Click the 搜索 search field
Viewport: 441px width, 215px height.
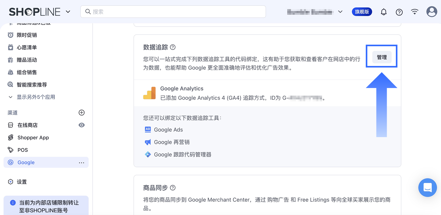[x=173, y=12]
